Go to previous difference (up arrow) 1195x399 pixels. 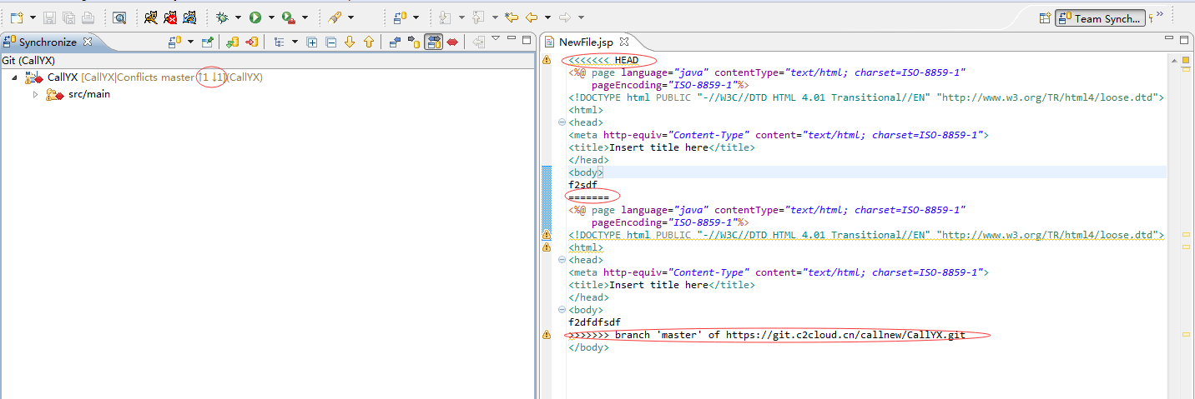[367, 42]
